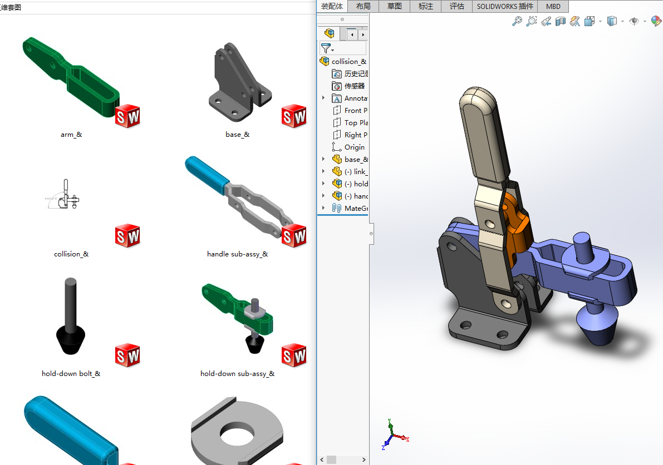Image resolution: width=663 pixels, height=465 pixels.
Task: Select the (-) hand sub-assembly in the tree
Action: point(350,196)
